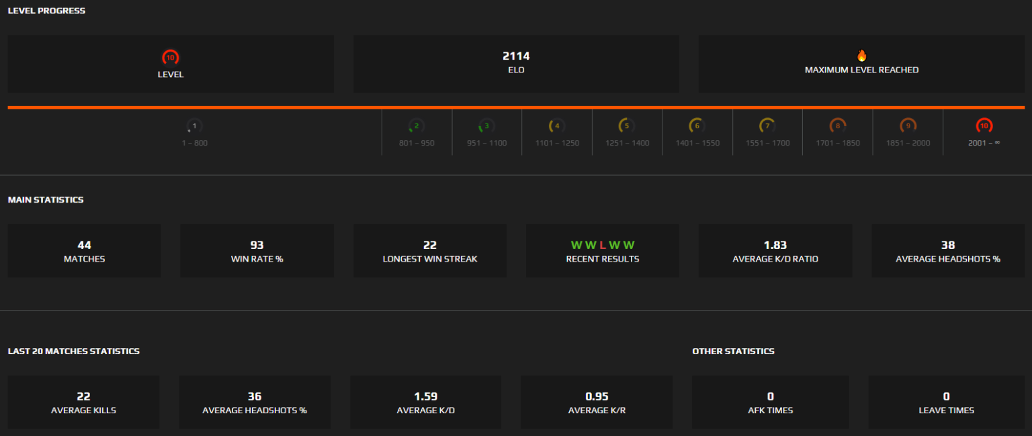This screenshot has height=436, width=1032.
Task: Click the Main Statistics section header
Action: point(44,199)
